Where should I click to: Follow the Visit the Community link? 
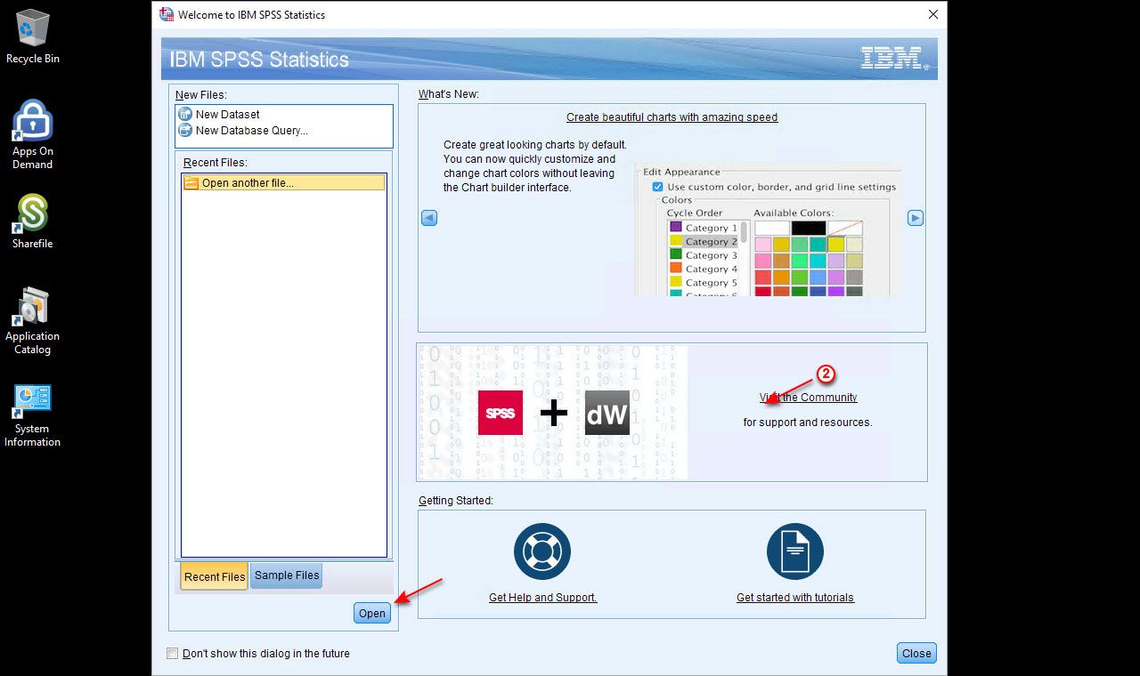tap(808, 398)
